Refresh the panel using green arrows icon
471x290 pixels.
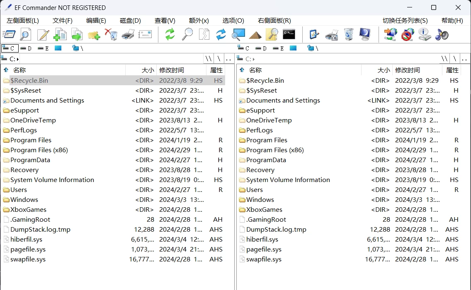tap(170, 35)
